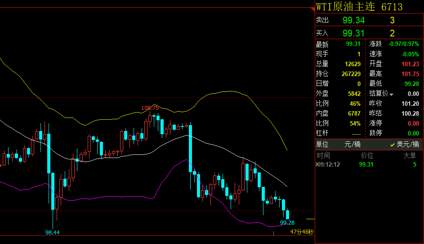Click the 最高 value 101.75
424x244 pixels.
coord(410,74)
